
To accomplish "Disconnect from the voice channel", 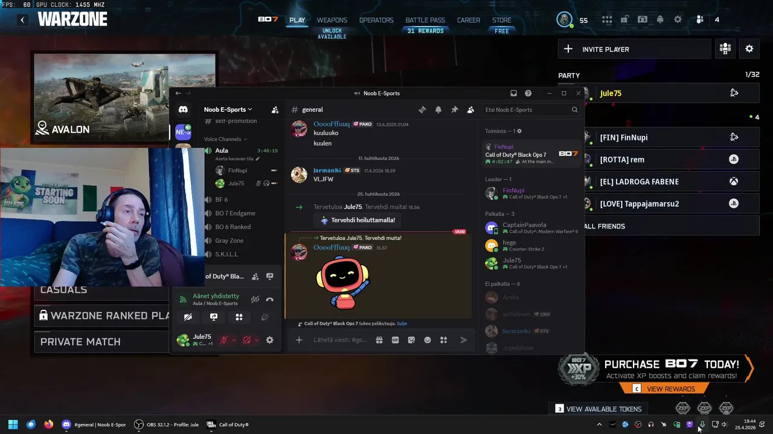I will pyautogui.click(x=270, y=299).
